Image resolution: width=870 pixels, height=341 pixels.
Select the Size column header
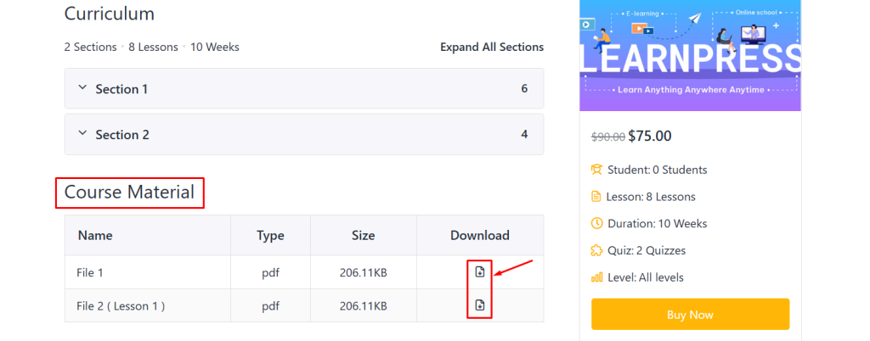point(363,236)
